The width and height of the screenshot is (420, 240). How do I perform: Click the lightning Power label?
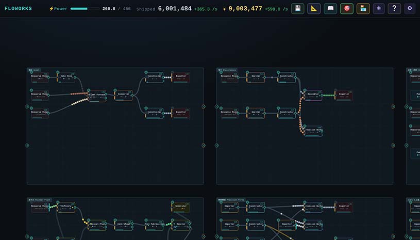pos(58,9)
